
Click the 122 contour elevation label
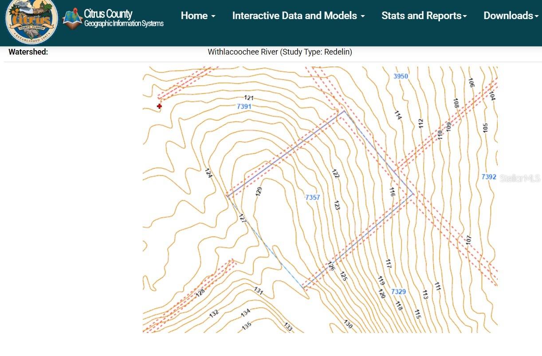pyautogui.click(x=335, y=174)
